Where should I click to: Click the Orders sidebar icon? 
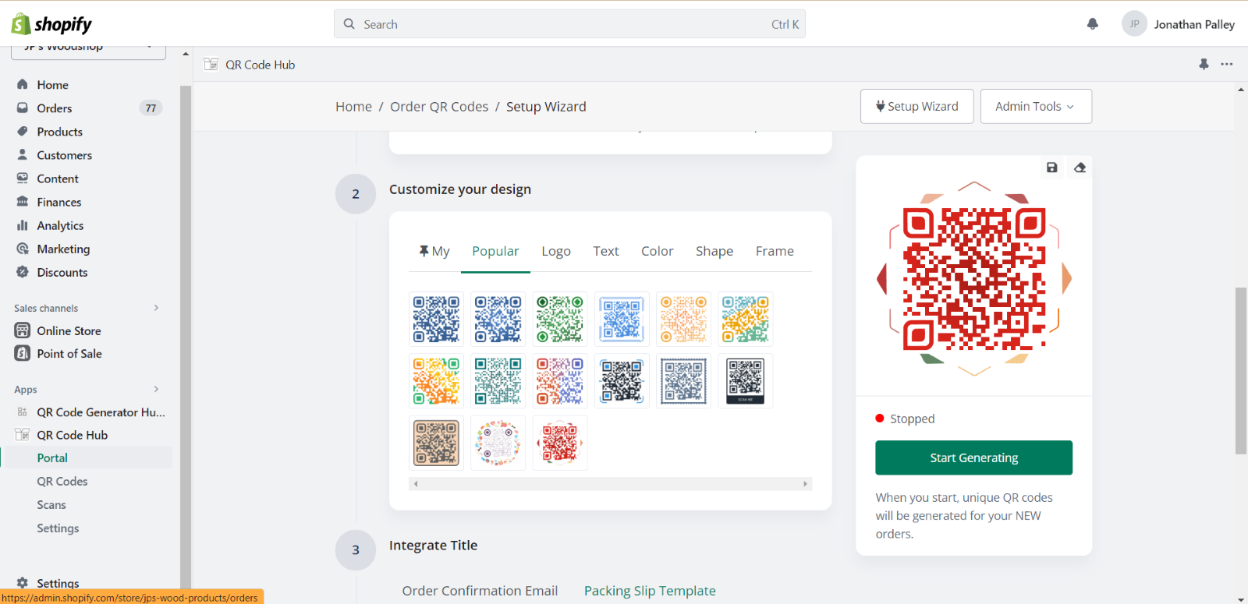[23, 108]
